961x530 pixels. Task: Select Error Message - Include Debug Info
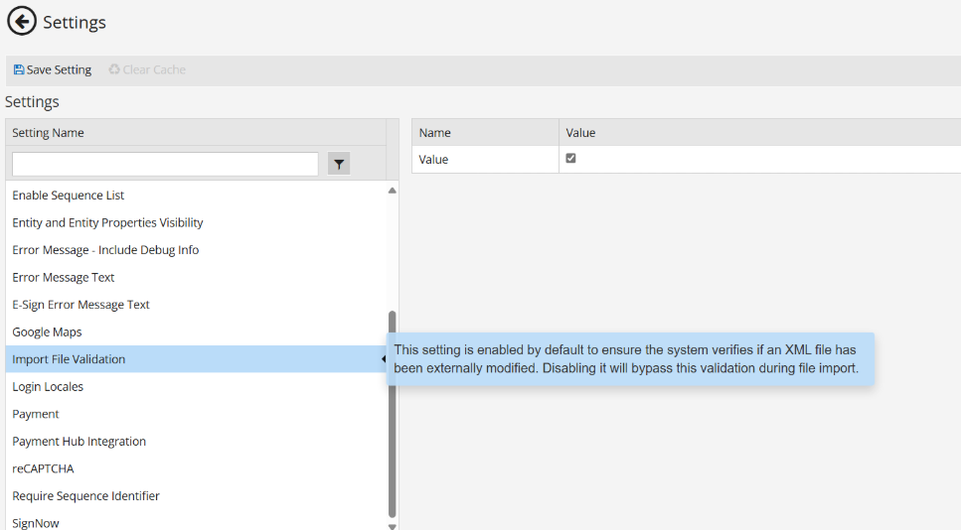(105, 250)
